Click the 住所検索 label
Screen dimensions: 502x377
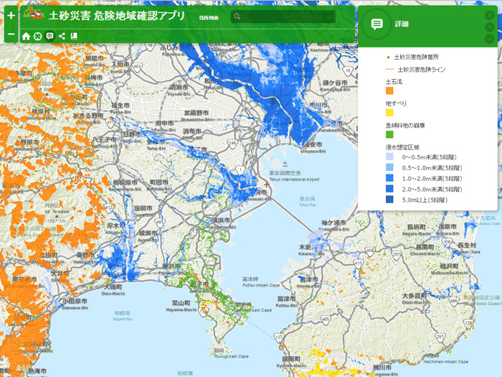point(210,17)
